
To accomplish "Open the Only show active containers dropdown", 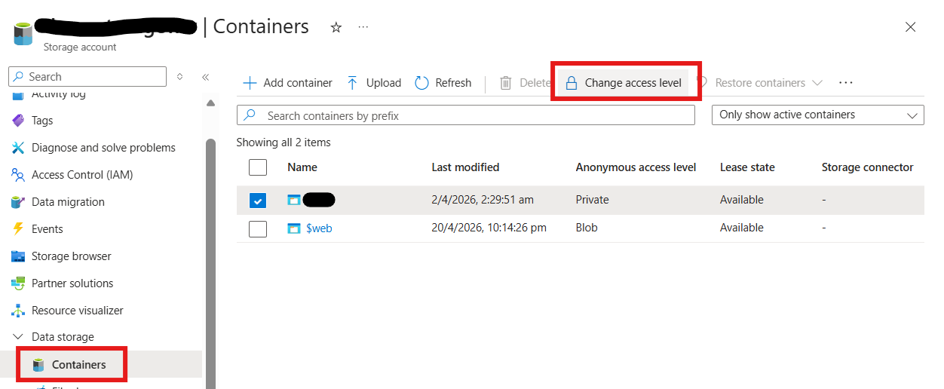I will 818,115.
